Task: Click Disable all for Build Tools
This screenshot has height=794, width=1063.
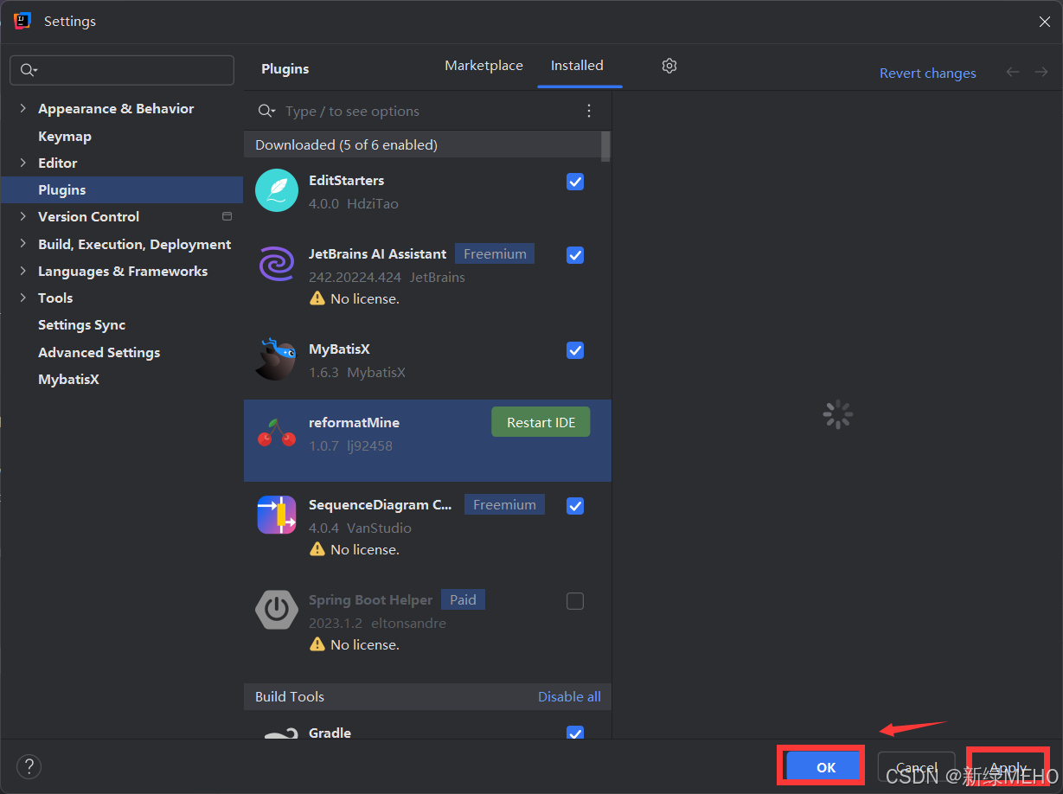Action: 569,696
